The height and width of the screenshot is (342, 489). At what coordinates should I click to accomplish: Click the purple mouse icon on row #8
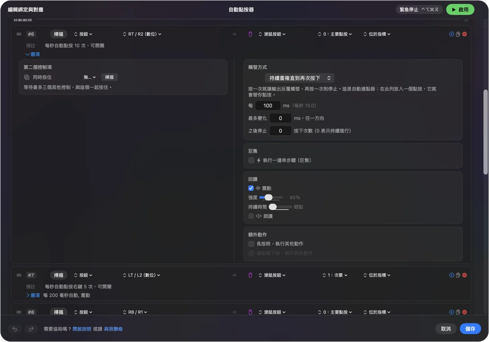(250, 312)
